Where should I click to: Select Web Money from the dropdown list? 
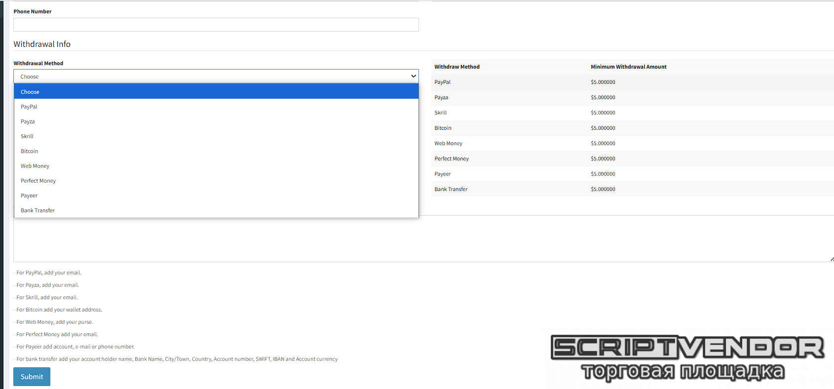(216, 166)
